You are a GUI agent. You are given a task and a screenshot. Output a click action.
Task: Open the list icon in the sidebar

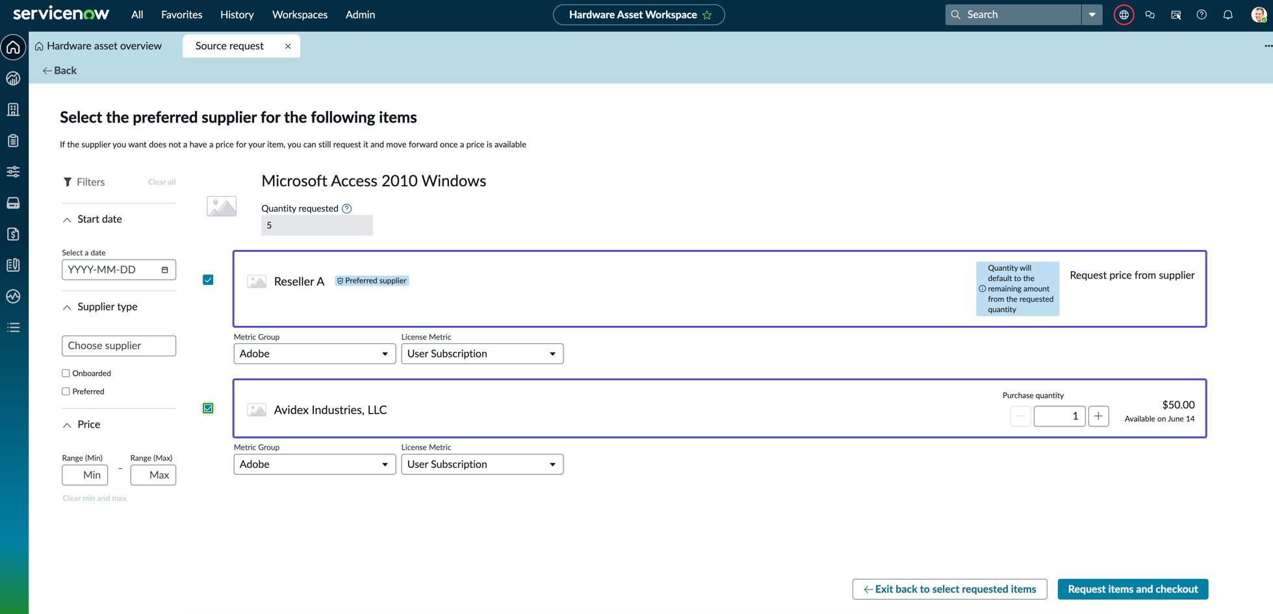click(x=14, y=328)
